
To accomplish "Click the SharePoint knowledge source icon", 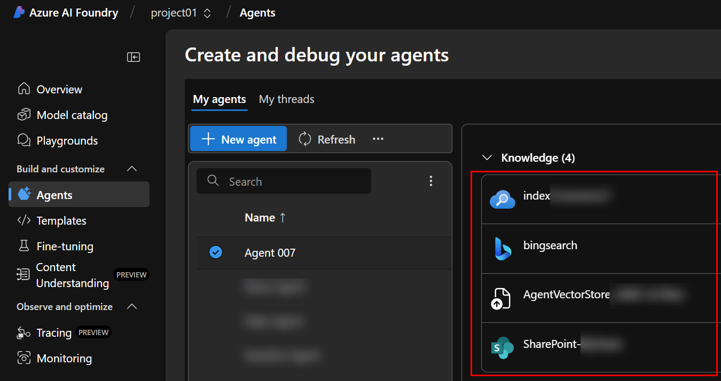I will pyautogui.click(x=502, y=347).
